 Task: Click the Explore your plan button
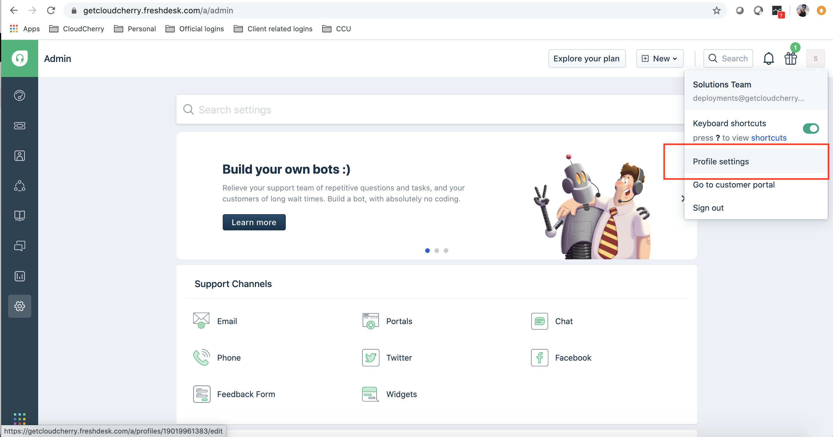point(587,58)
